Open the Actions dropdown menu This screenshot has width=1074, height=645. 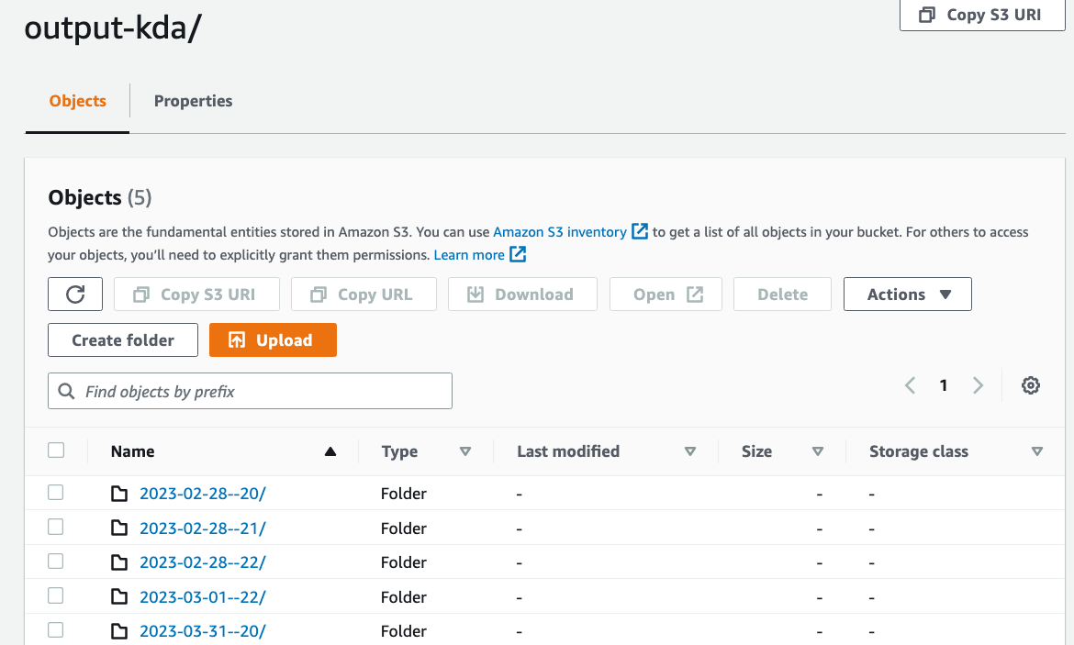[907, 294]
